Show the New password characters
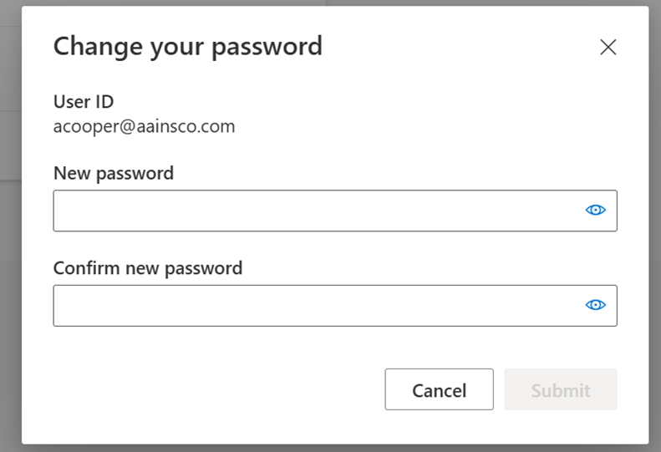The width and height of the screenshot is (661, 452). click(x=595, y=211)
